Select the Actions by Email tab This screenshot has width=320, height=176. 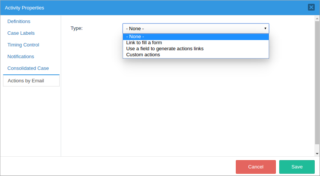(x=26, y=80)
